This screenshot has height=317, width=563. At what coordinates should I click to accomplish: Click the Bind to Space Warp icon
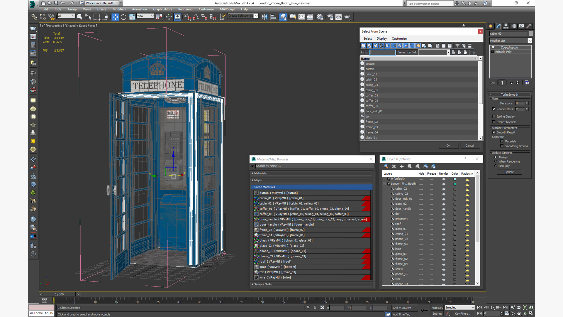[51, 17]
